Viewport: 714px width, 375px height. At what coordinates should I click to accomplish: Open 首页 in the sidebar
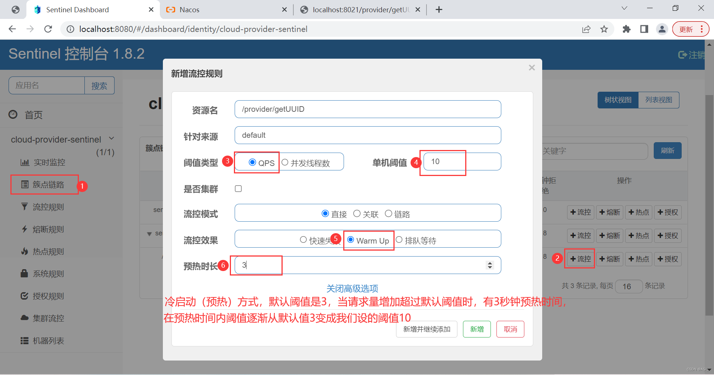click(33, 115)
